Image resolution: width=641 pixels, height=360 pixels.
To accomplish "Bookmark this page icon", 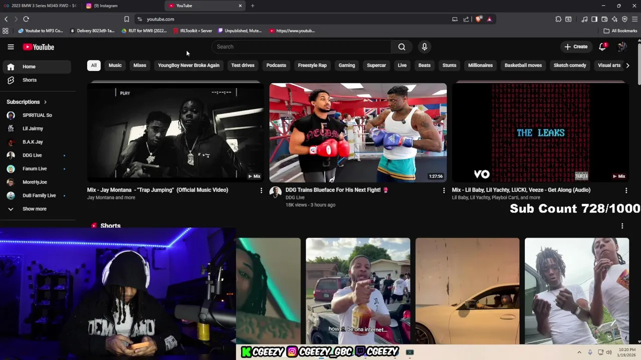I will (127, 19).
